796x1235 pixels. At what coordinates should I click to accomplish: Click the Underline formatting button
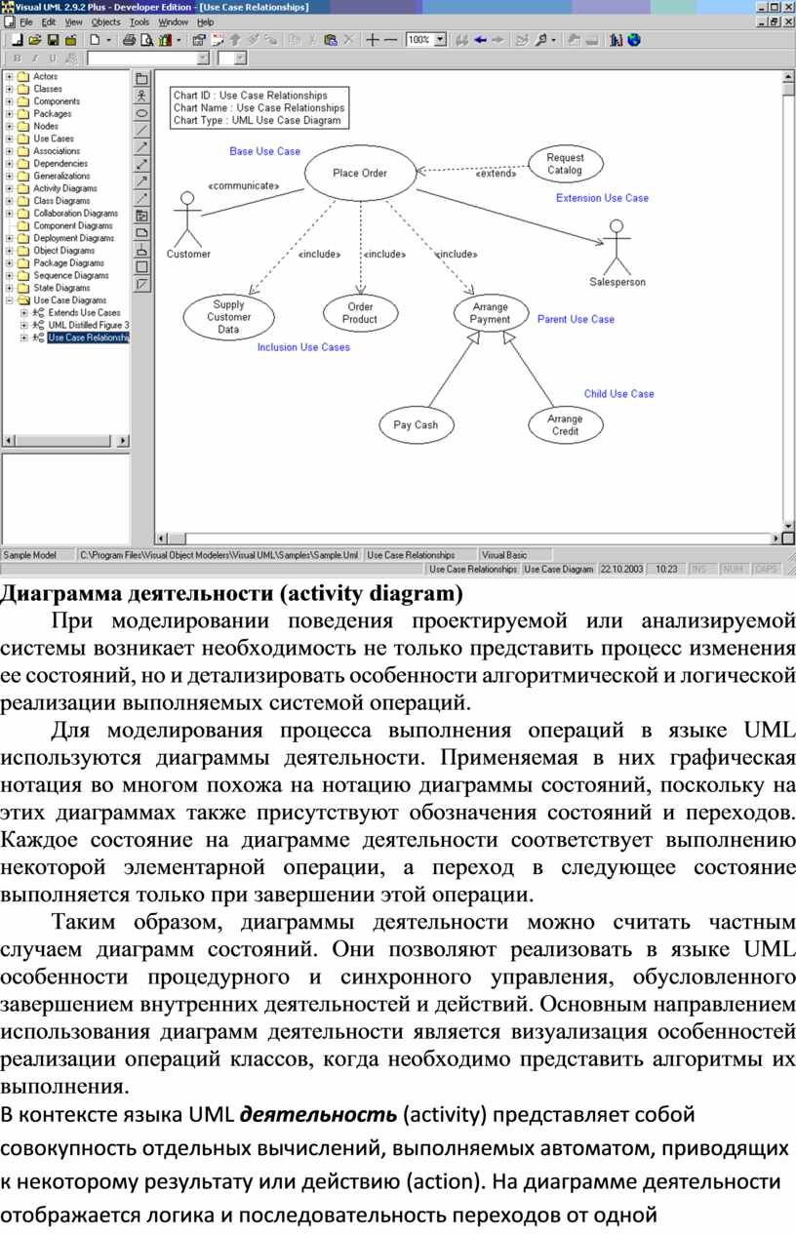(x=53, y=59)
